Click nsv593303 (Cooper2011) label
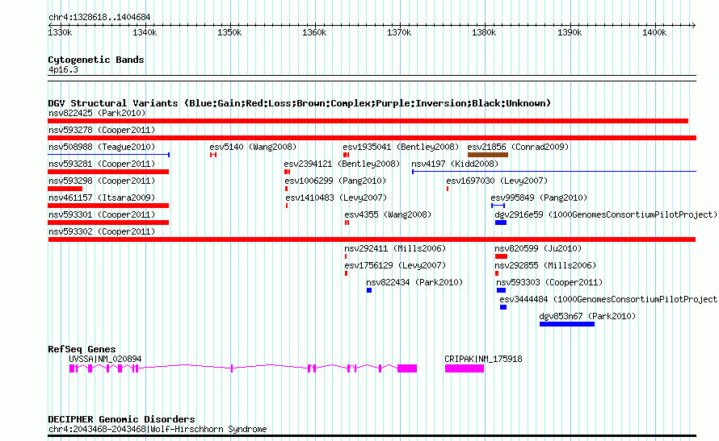Viewport: 719px width, 441px height. click(x=549, y=282)
